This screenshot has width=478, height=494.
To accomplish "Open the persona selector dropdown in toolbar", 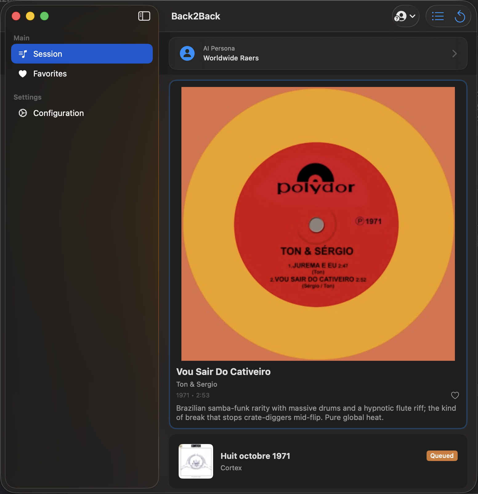I will [x=405, y=16].
